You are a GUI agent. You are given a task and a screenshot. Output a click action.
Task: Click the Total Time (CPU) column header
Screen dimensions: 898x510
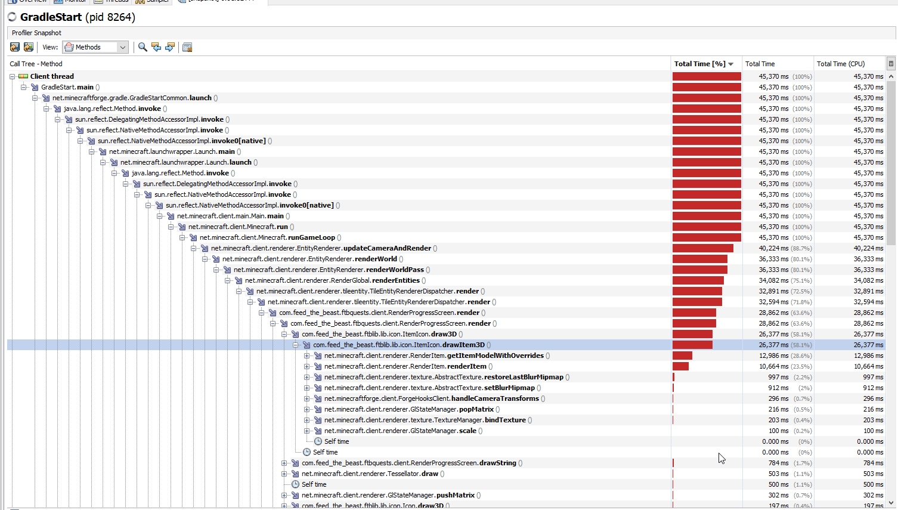point(841,64)
